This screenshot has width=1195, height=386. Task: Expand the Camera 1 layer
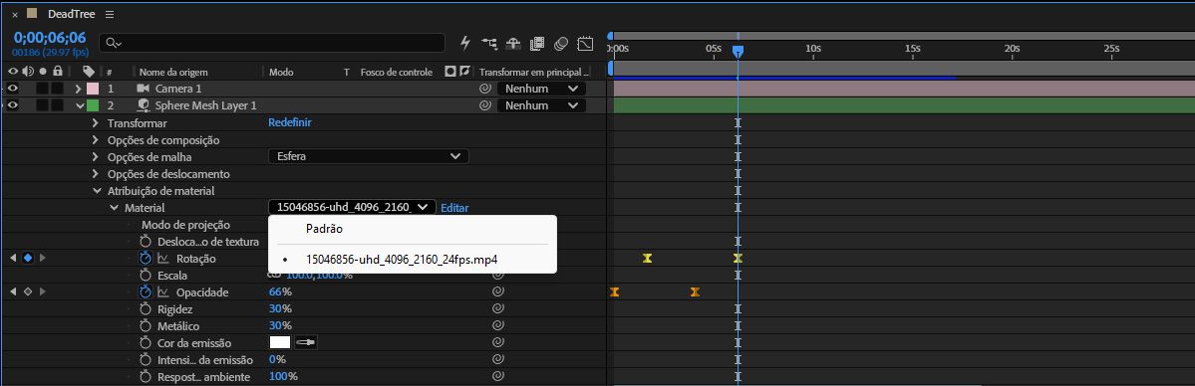point(79,89)
